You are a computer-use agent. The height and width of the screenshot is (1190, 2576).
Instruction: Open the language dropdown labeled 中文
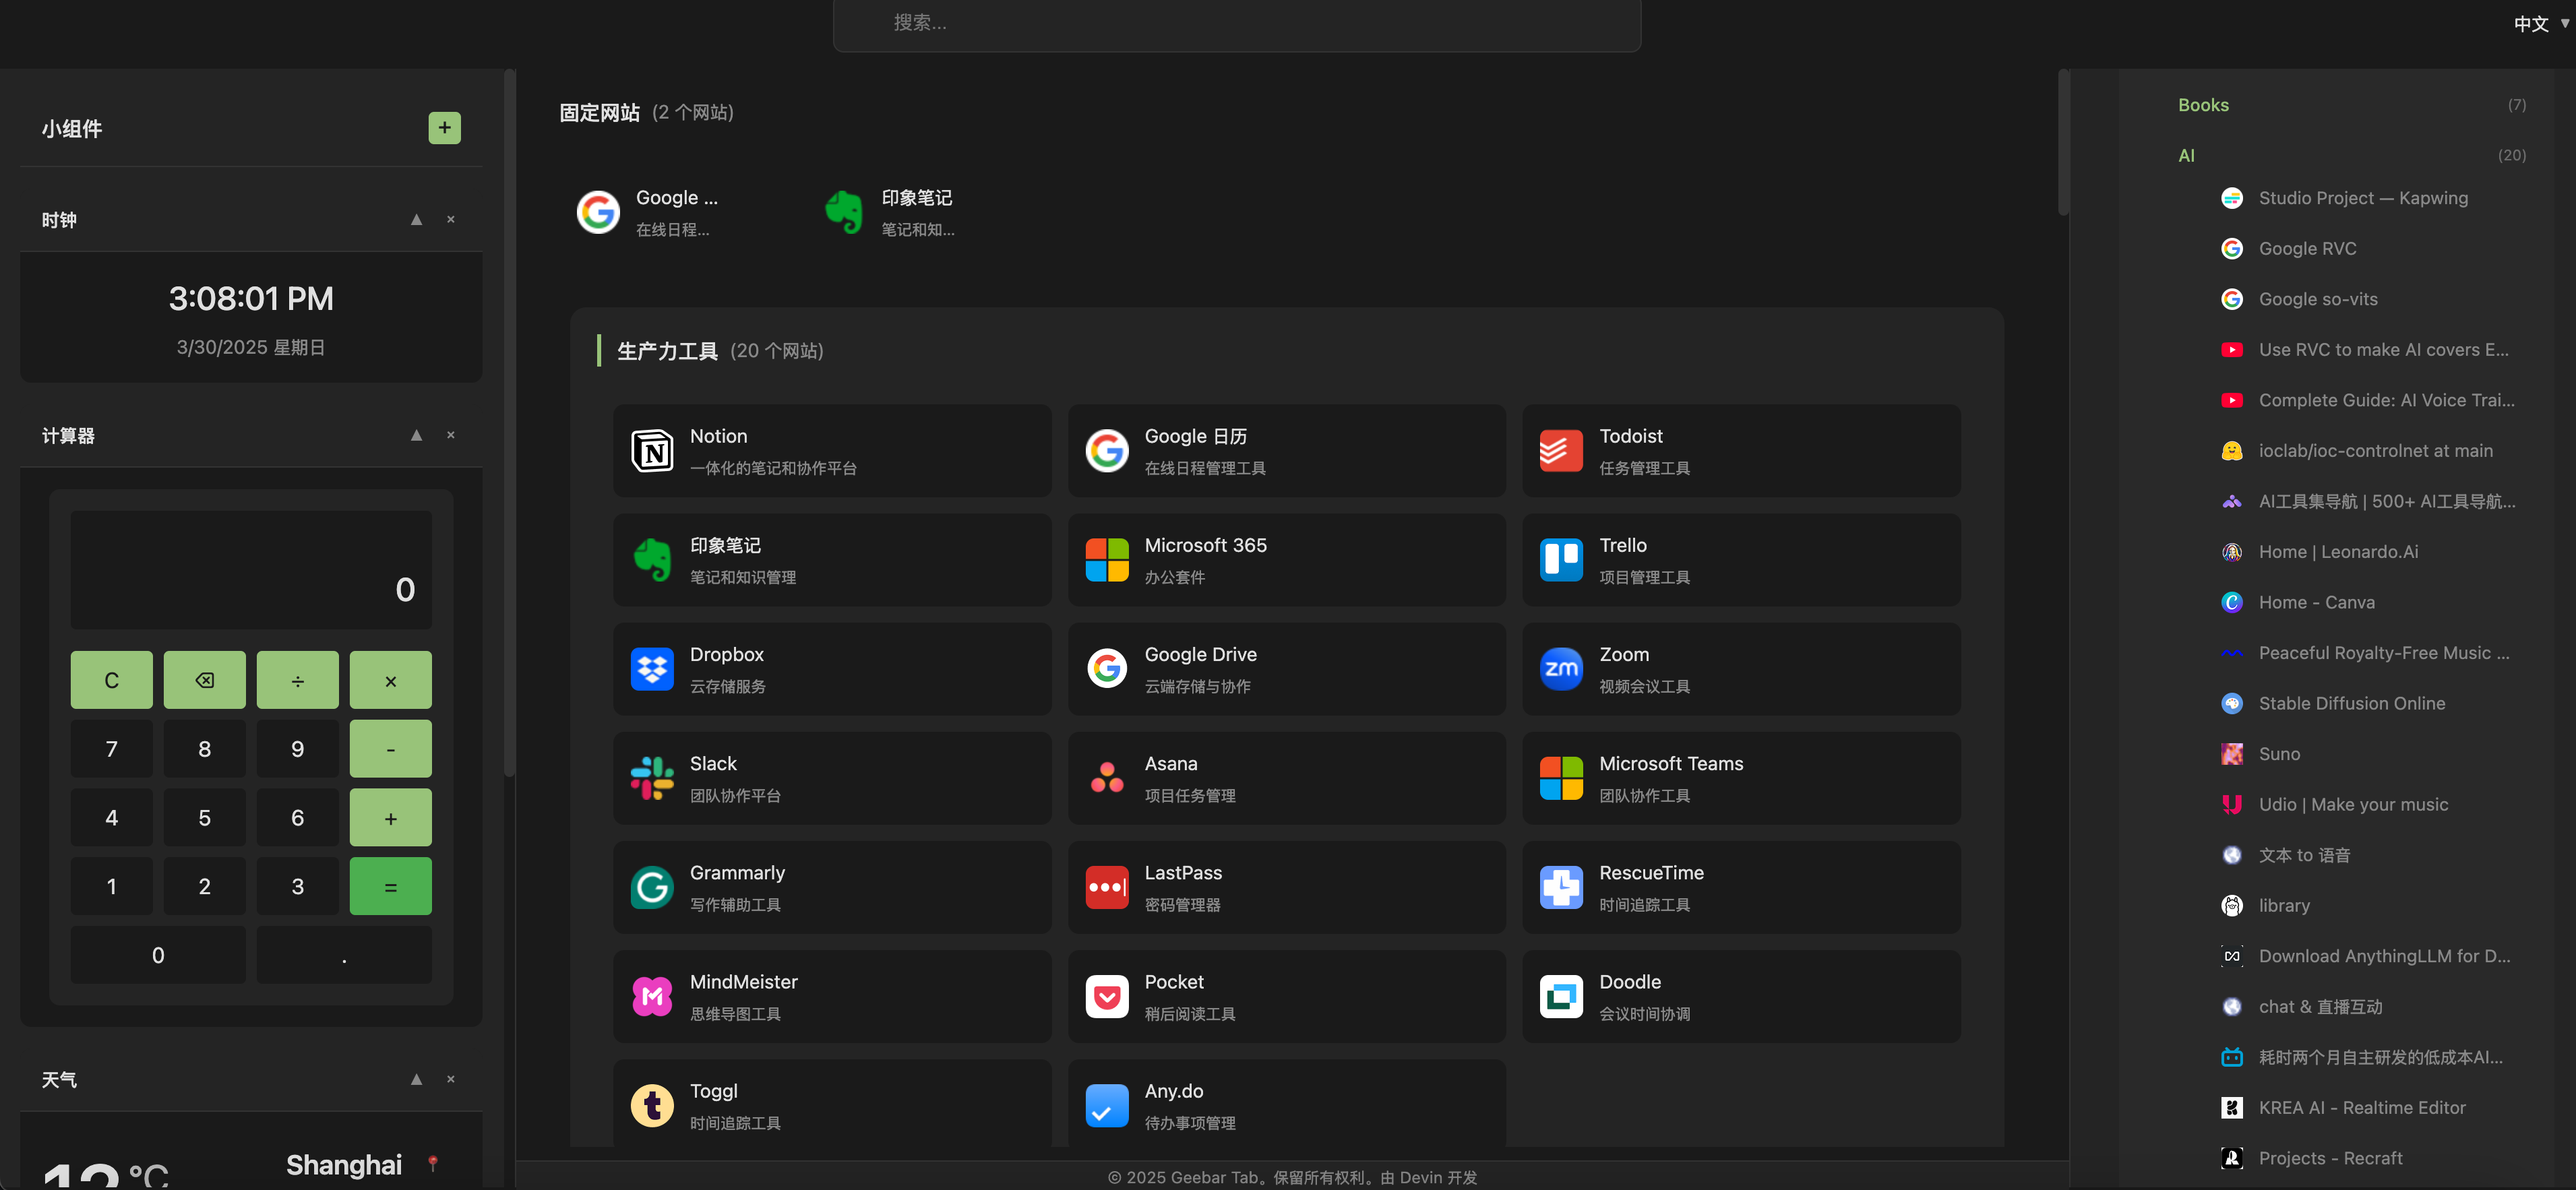point(2539,24)
